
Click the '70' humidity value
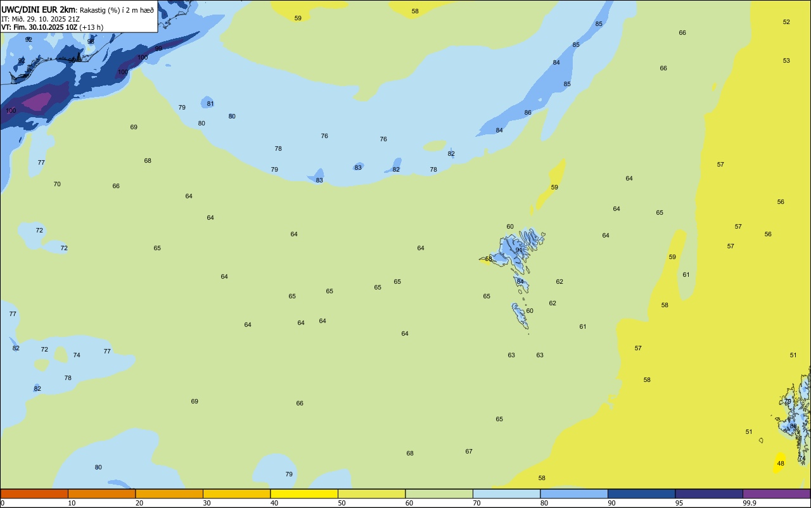pos(57,184)
